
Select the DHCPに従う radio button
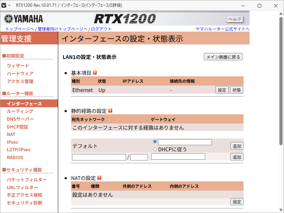pos(155,149)
